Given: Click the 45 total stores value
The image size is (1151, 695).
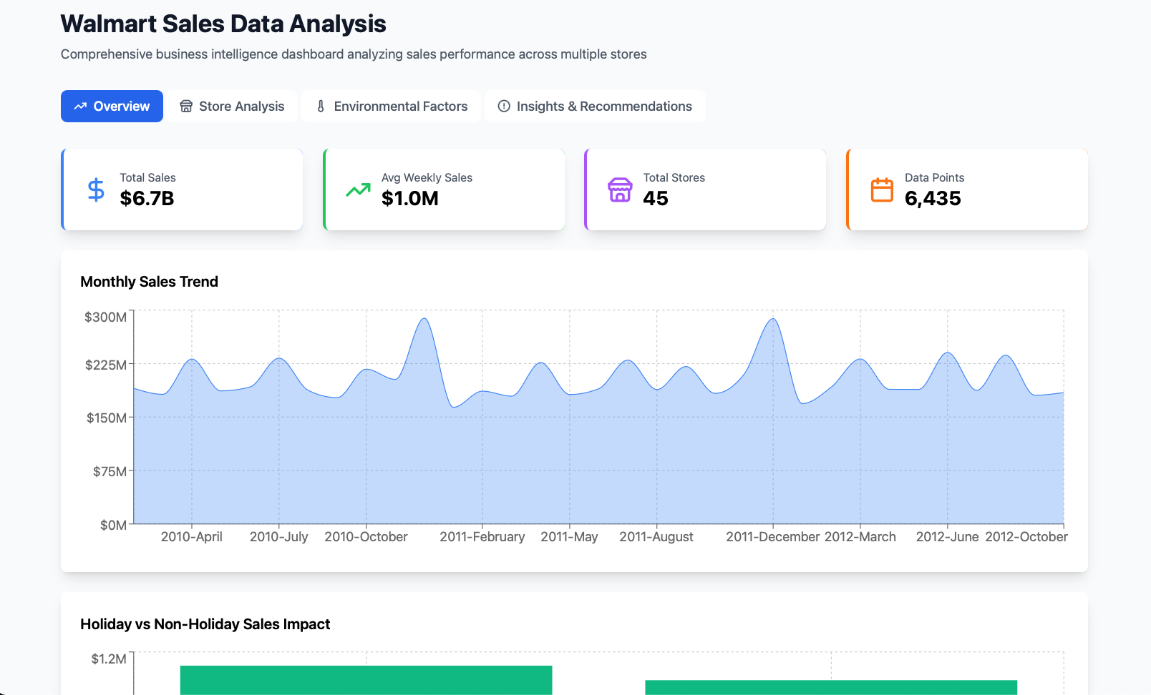Looking at the screenshot, I should (656, 199).
